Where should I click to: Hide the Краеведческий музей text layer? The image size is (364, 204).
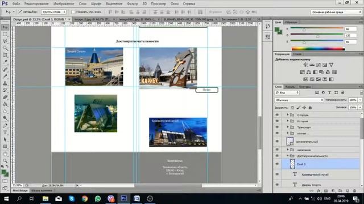point(277,175)
